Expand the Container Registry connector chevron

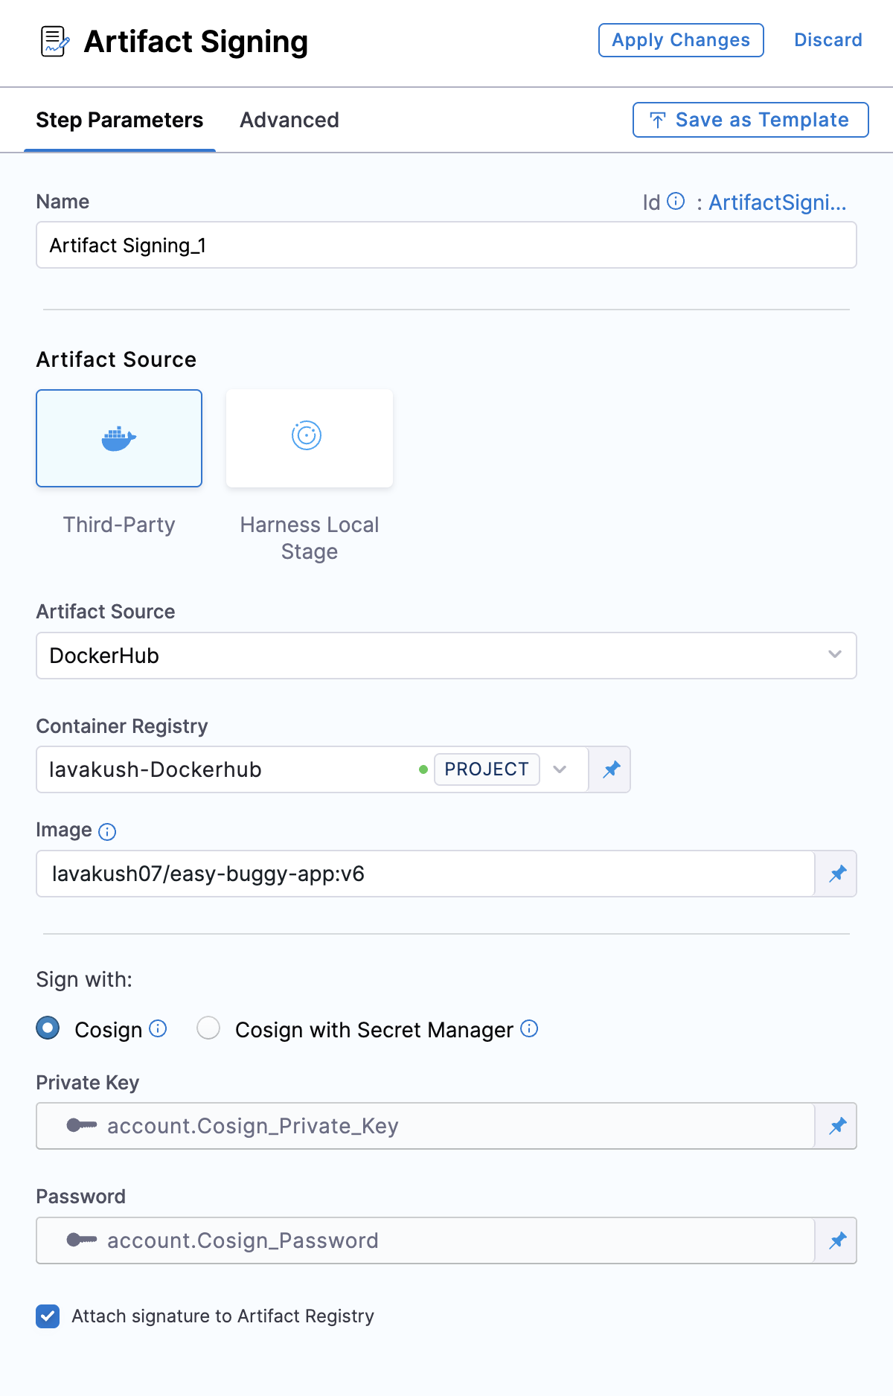click(x=560, y=769)
